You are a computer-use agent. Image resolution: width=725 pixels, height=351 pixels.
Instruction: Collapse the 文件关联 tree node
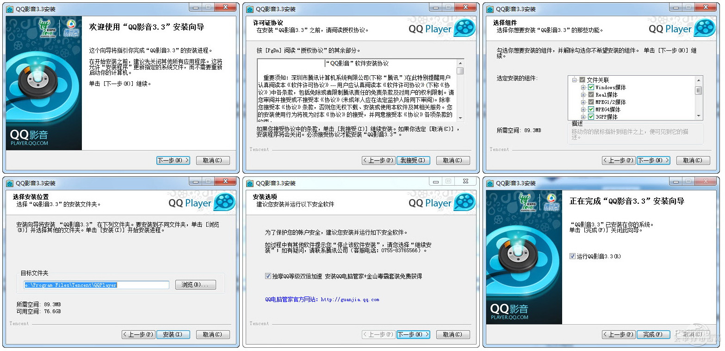tap(575, 80)
